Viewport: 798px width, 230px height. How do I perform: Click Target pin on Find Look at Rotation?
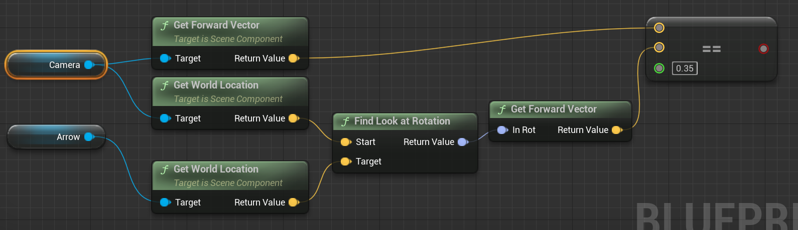click(346, 161)
